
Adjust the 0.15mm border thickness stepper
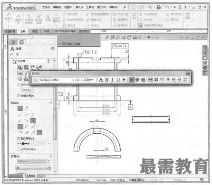click(48, 161)
